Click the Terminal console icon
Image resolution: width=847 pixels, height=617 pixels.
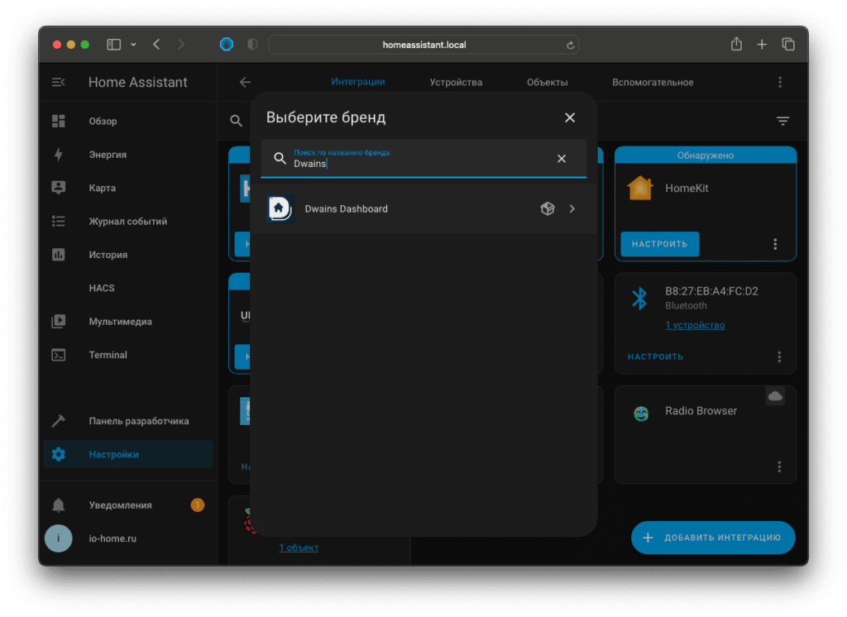tap(59, 355)
